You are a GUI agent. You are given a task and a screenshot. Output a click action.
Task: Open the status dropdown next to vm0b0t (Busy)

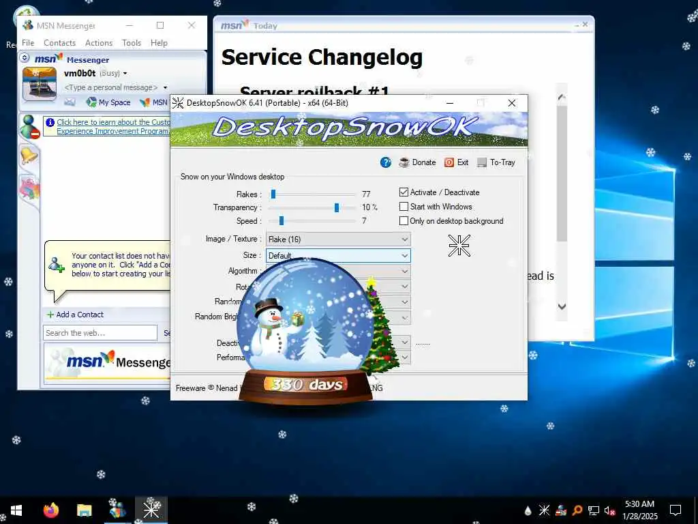tap(125, 74)
